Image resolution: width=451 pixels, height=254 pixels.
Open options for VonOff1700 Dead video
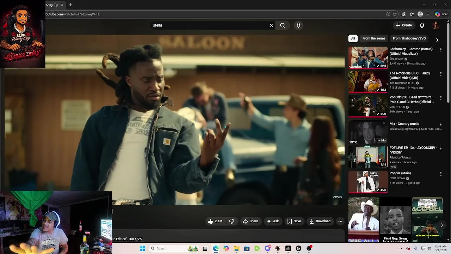click(x=441, y=98)
